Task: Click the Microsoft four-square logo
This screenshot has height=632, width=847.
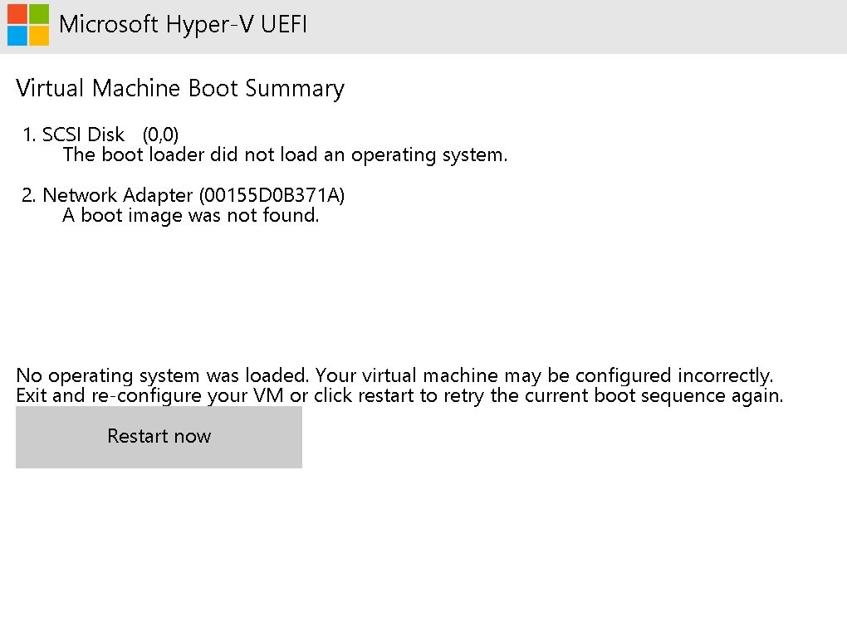Action: pyautogui.click(x=28, y=24)
